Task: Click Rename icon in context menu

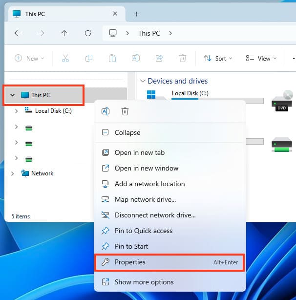Action: pos(106,111)
